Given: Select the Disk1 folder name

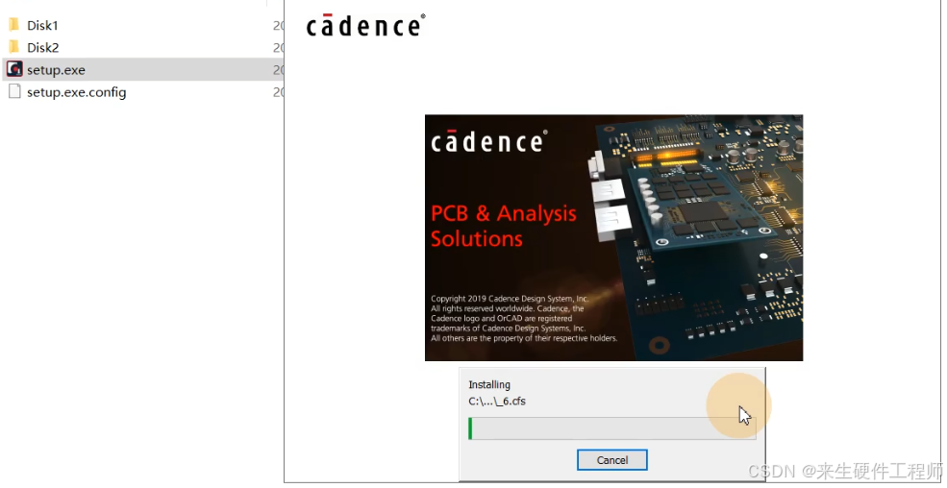Looking at the screenshot, I should click(42, 25).
